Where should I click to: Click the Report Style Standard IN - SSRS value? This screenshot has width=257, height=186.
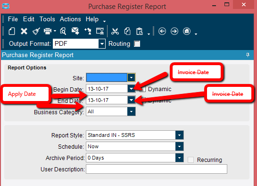point(111,135)
